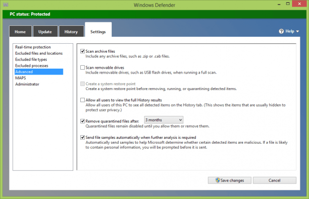Minimize the Windows Defender window
This screenshot has width=309, height=199.
(x=279, y=4)
